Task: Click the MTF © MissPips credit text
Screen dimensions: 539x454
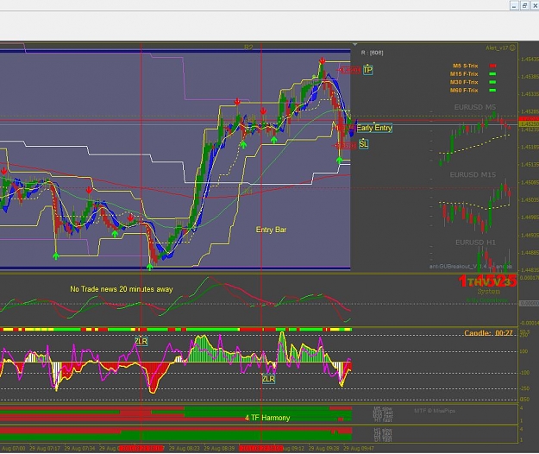Action: pyautogui.click(x=435, y=411)
